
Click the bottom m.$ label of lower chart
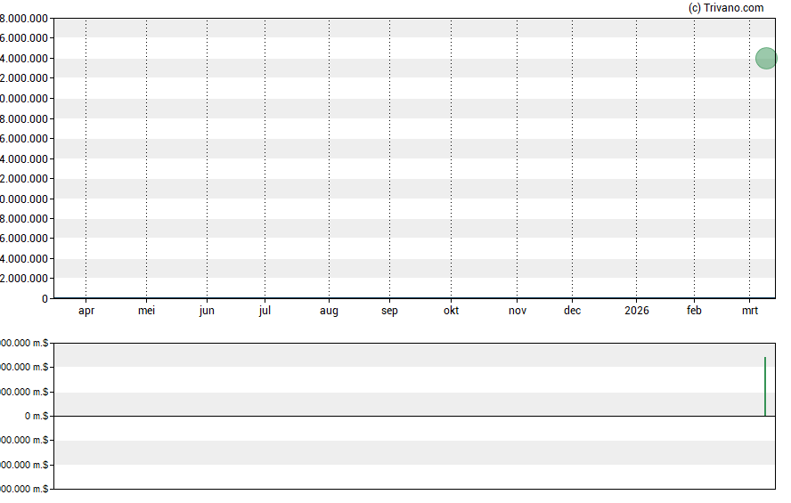24,490
